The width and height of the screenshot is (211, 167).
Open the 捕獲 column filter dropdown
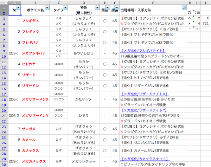117,8
